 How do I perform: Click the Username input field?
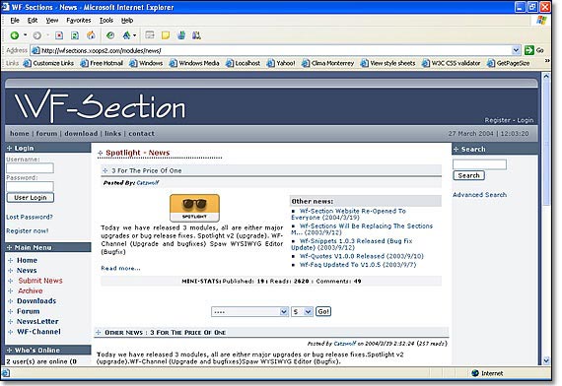tap(31, 168)
